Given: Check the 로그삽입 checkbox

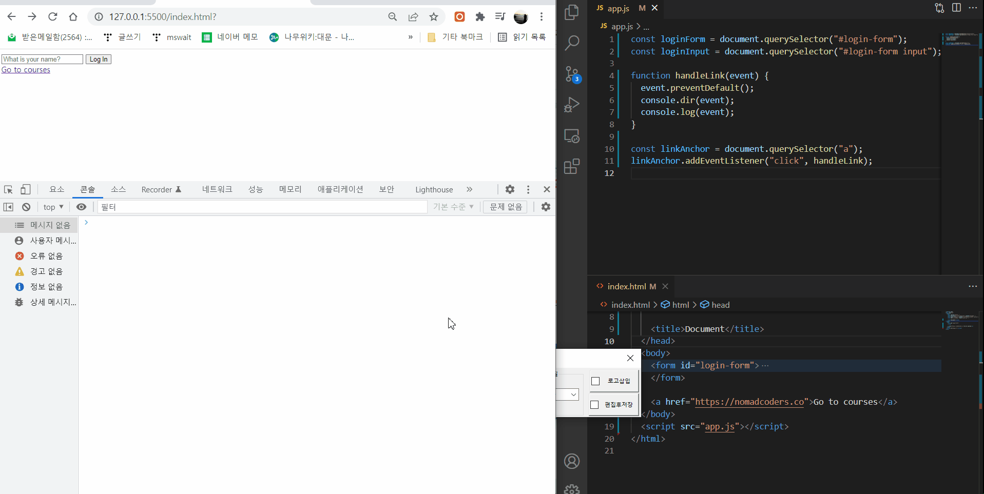Looking at the screenshot, I should coord(595,381).
